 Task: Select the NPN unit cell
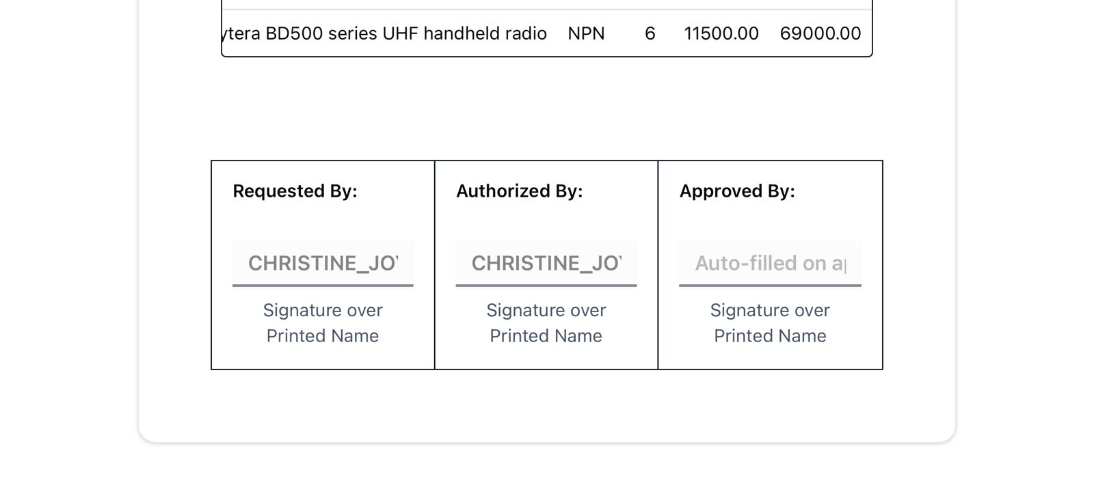point(586,33)
